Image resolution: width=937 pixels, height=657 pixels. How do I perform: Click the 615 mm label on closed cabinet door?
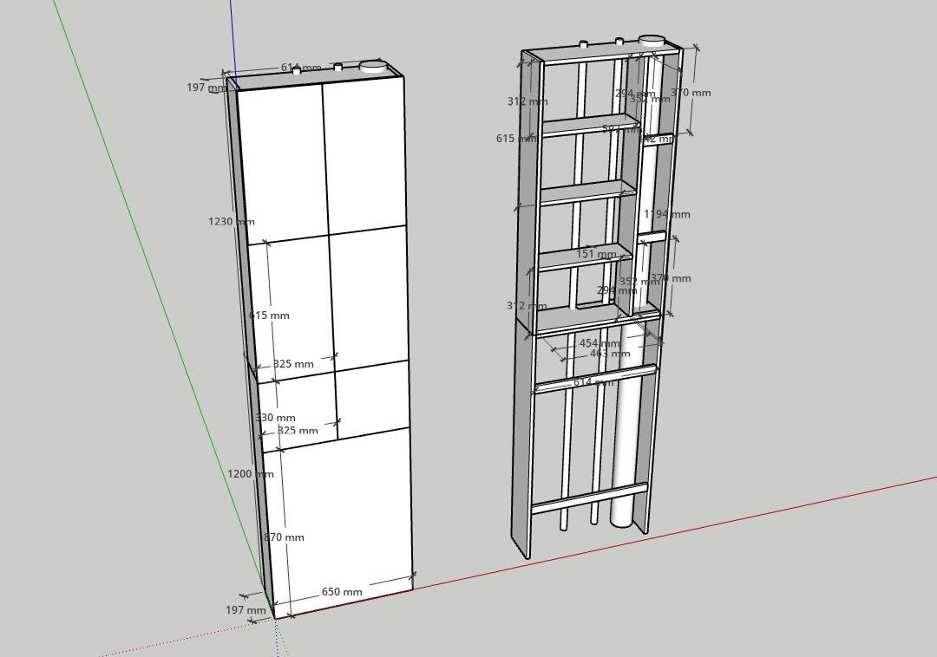270,315
